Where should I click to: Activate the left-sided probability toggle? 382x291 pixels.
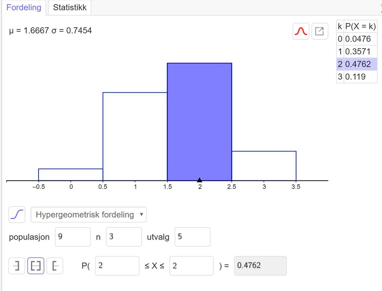(16, 265)
